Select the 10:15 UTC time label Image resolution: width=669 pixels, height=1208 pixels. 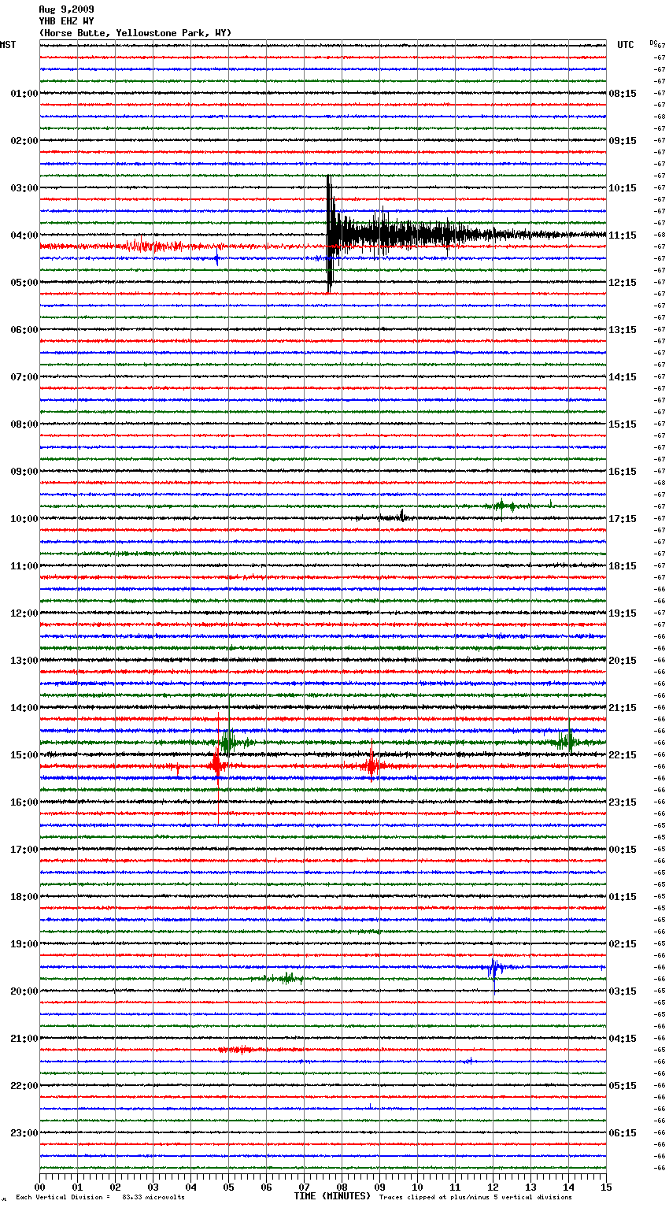point(623,188)
